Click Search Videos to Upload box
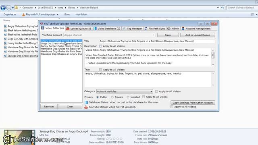 click(x=242, y=8)
